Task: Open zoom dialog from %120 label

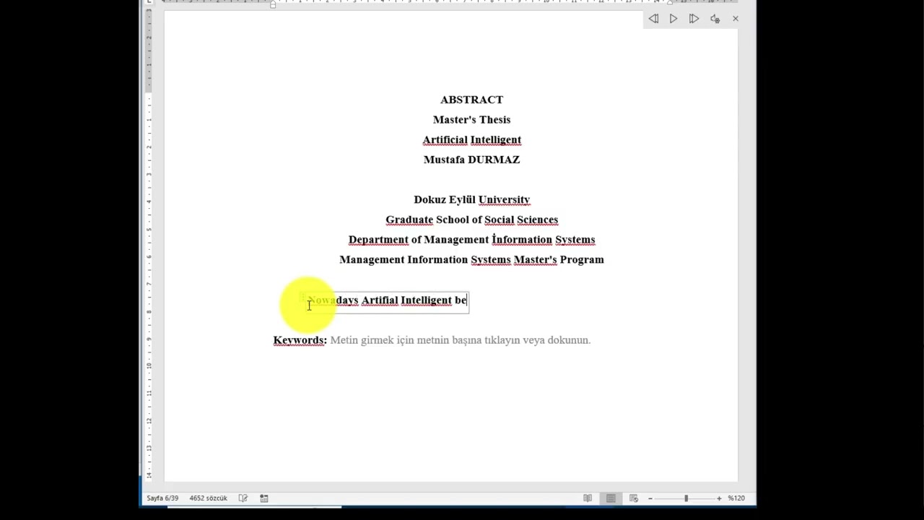Action: click(x=736, y=498)
